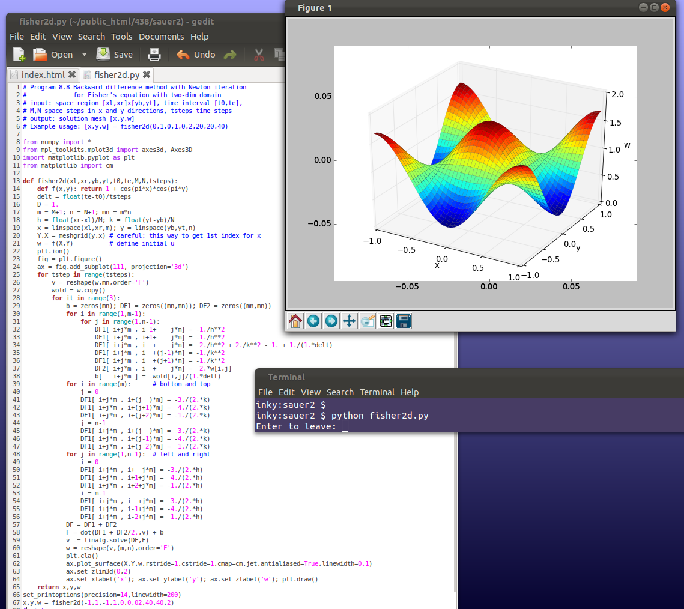Click the 'D = 1.' line in editor

point(47,204)
